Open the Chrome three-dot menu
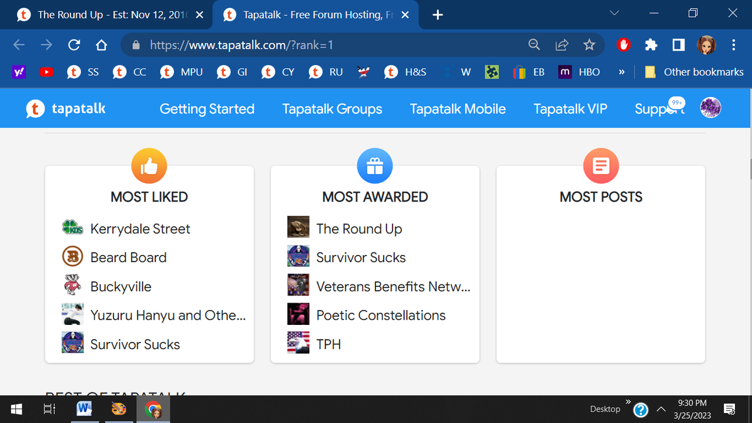The height and width of the screenshot is (423, 752). 734,45
